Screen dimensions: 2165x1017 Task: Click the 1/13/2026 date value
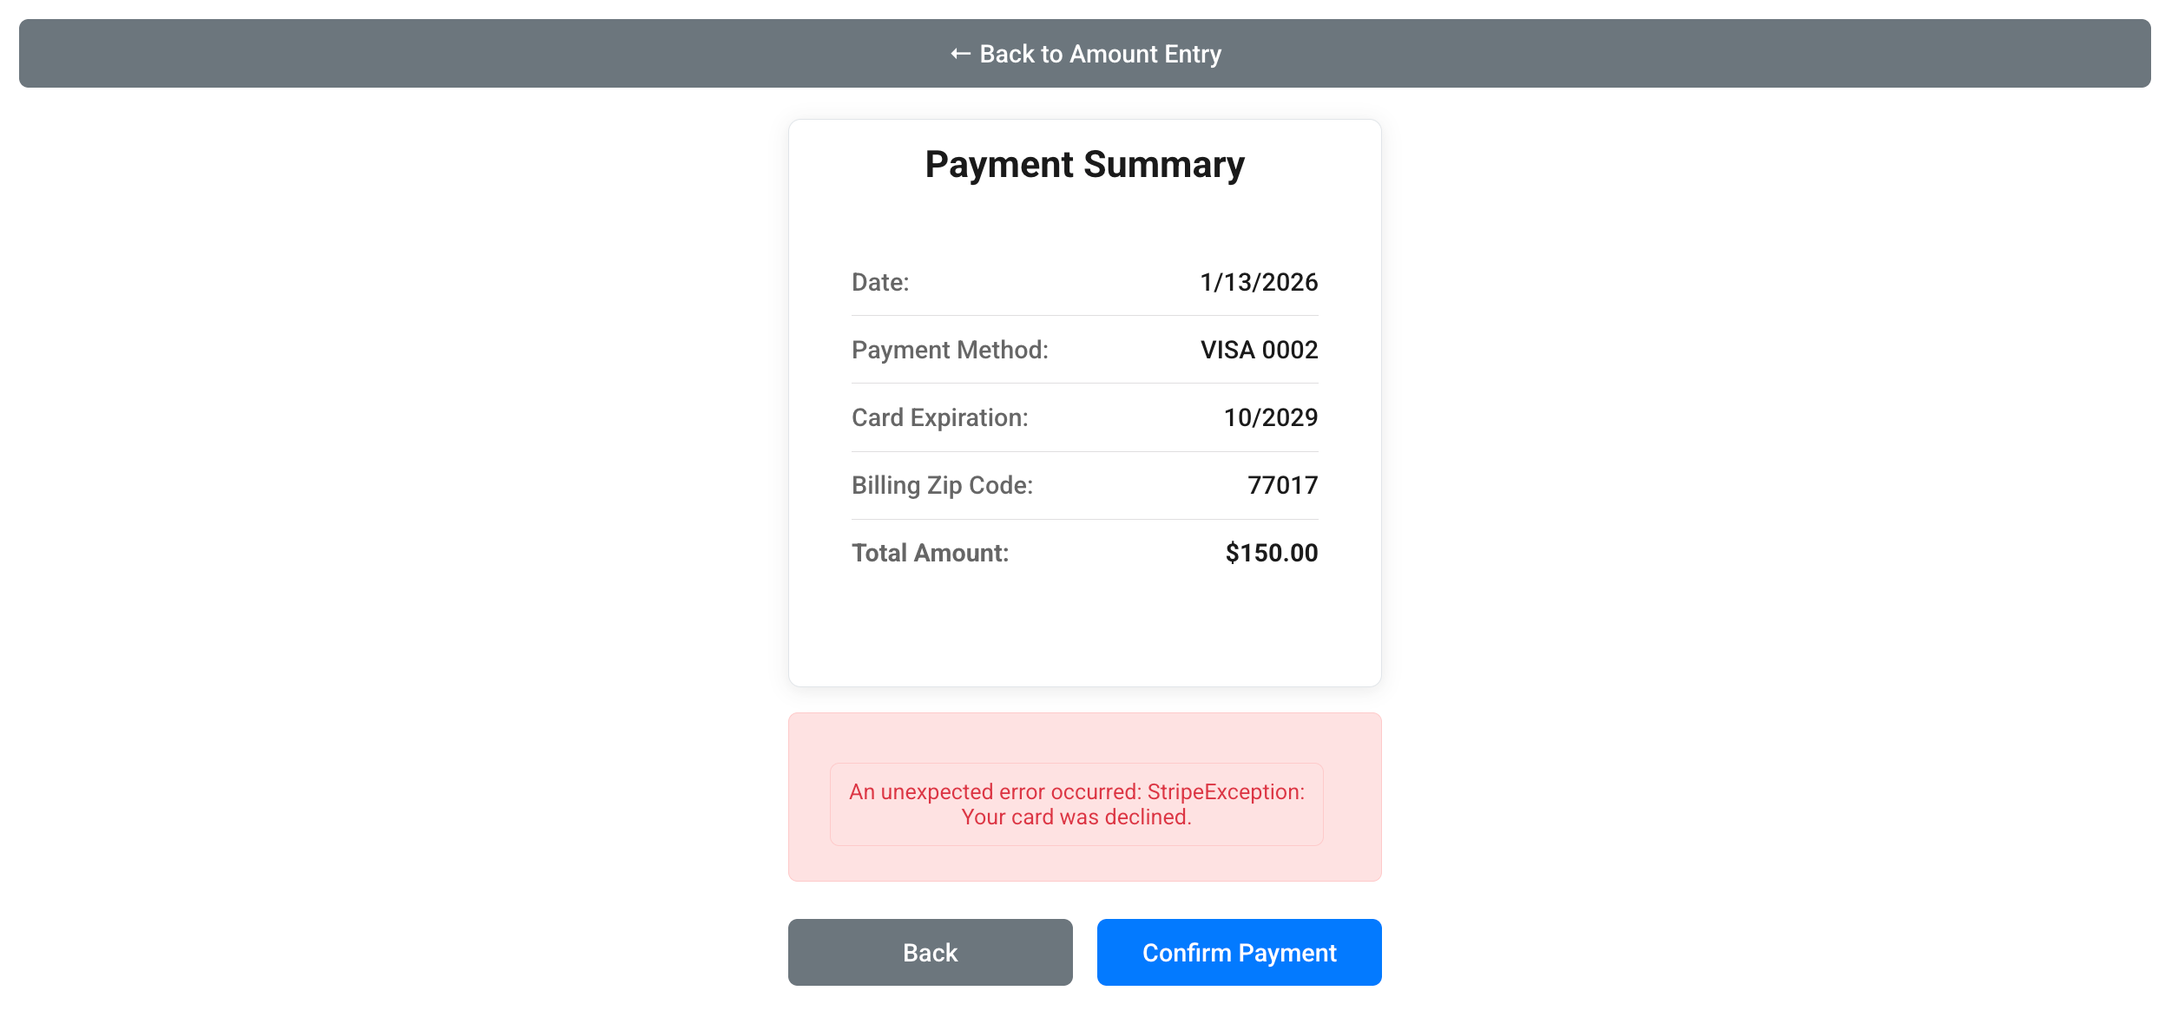pyautogui.click(x=1258, y=282)
